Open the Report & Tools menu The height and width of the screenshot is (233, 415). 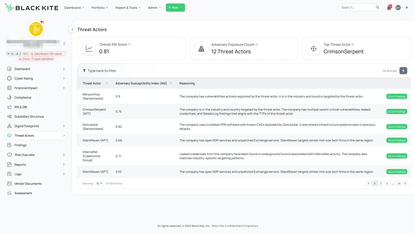[x=128, y=7]
